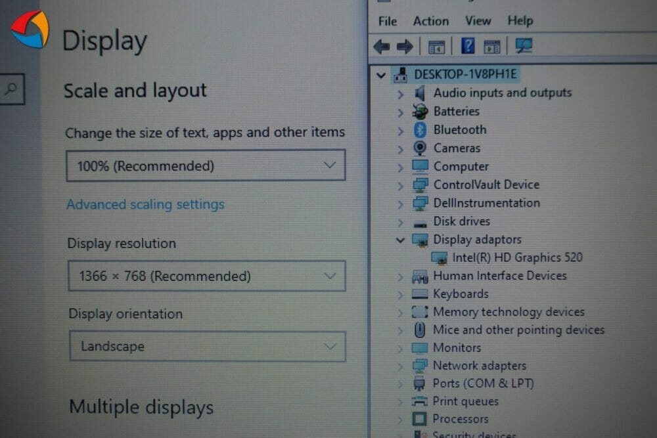
Task: Select the Intel(R) HD Graphics 520 device
Action: pyautogui.click(x=518, y=257)
